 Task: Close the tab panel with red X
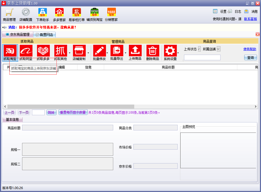click(258, 34)
